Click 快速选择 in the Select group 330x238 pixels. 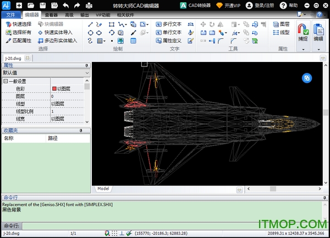[18, 24]
